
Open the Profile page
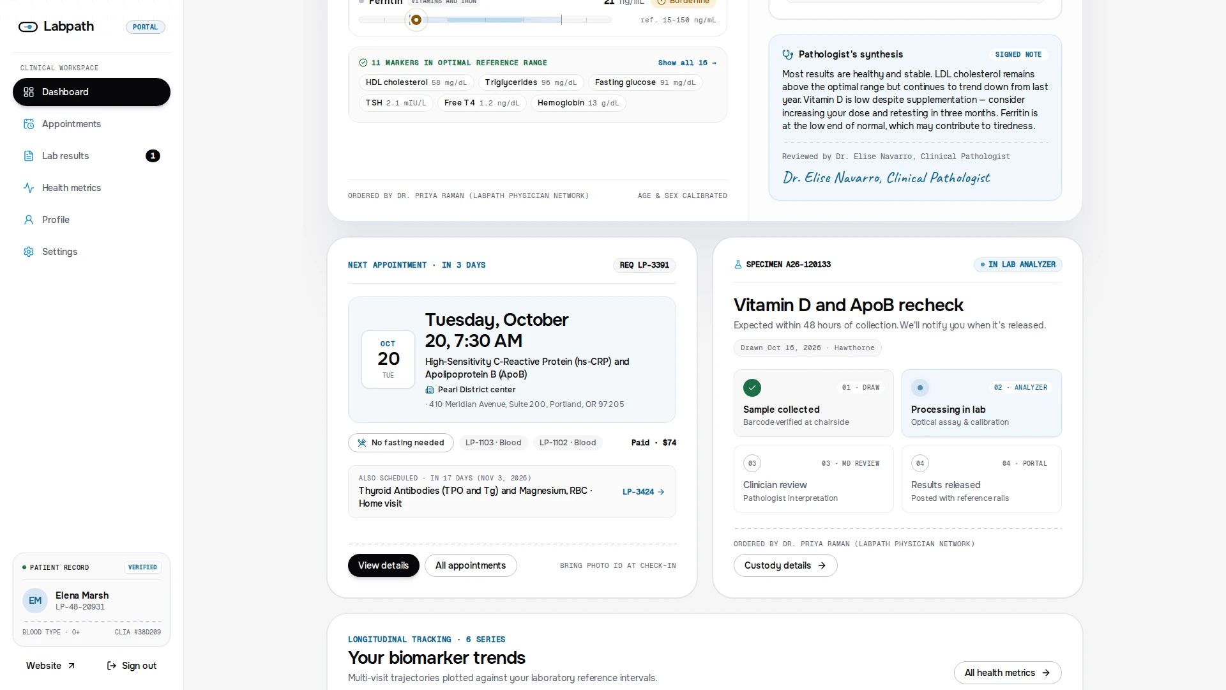91,220
